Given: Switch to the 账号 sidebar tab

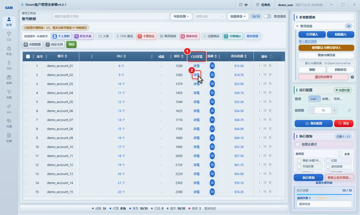Looking at the screenshot, I should click(9, 22).
